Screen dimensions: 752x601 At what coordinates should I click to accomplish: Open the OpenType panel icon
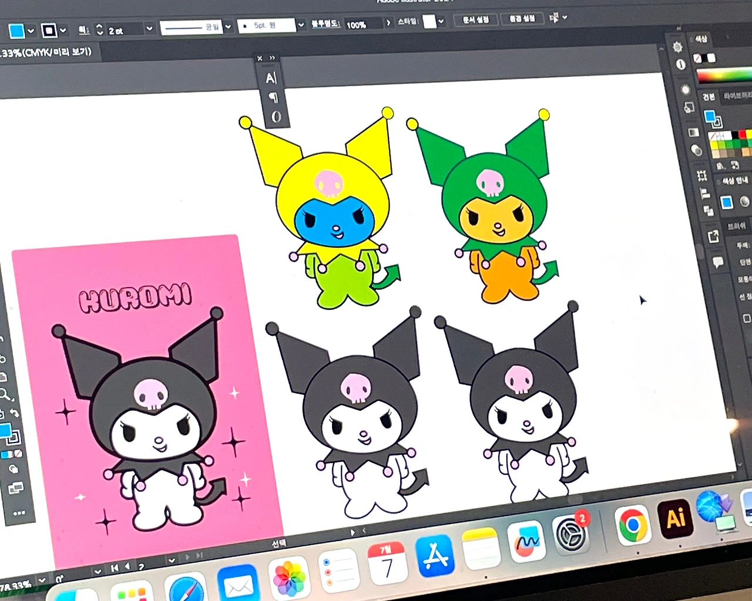276,116
